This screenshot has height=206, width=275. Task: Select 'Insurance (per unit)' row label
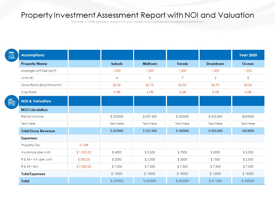pyautogui.click(x=36, y=152)
